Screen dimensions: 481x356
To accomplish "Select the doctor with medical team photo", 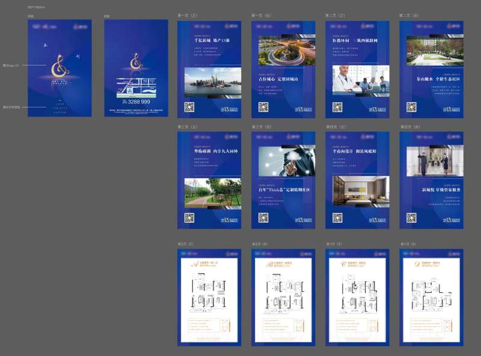I will coord(357,78).
